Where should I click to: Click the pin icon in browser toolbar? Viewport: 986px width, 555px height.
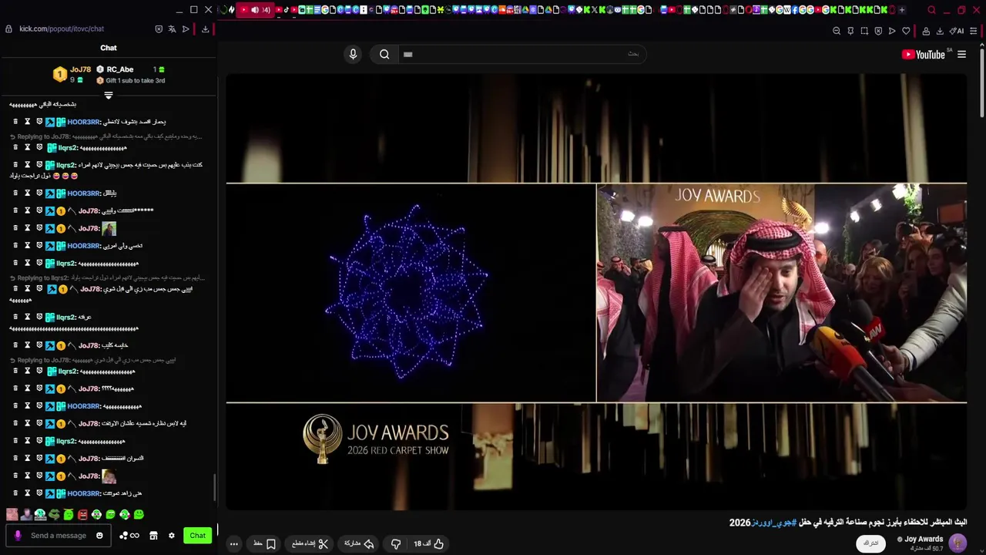(850, 31)
